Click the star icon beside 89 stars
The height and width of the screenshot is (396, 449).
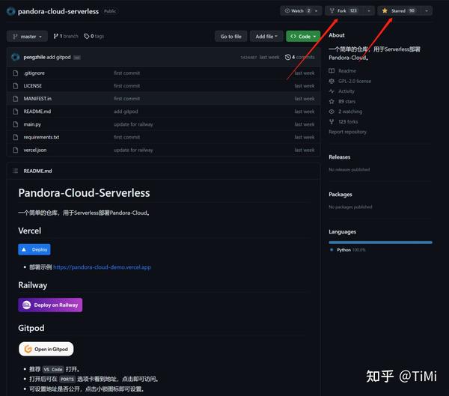pos(332,102)
